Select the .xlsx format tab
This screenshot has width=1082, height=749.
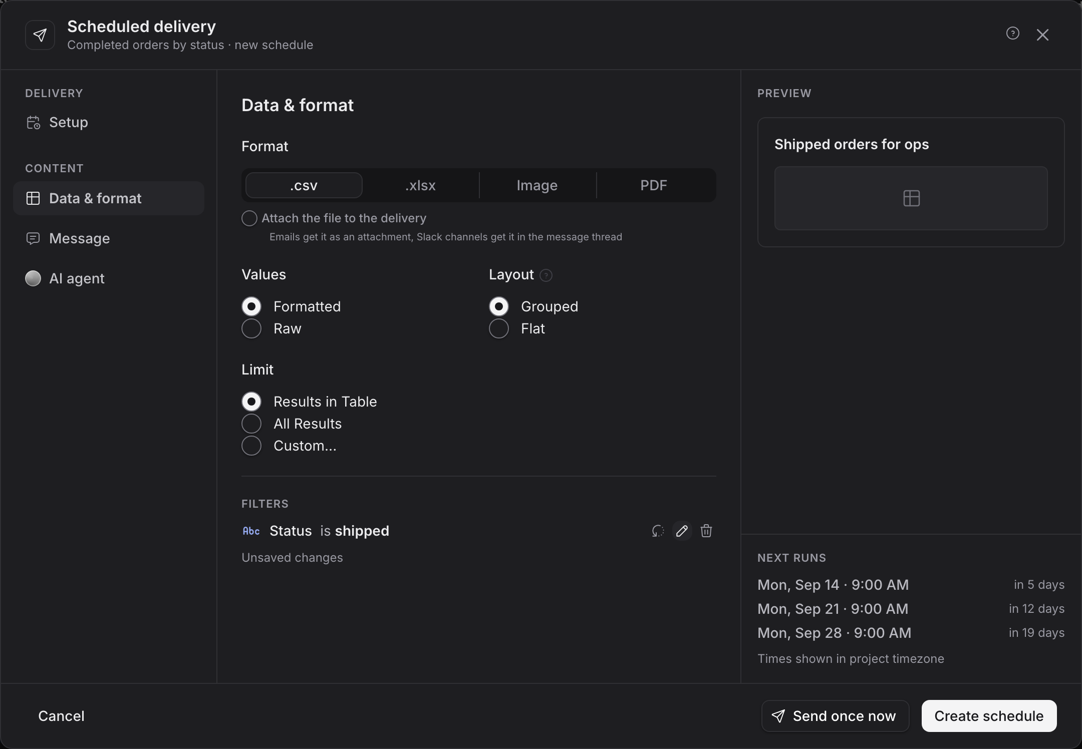click(x=420, y=185)
